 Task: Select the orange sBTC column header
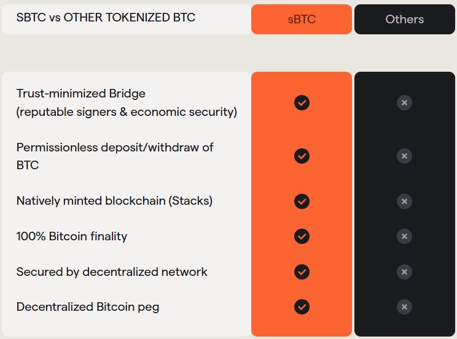point(302,19)
